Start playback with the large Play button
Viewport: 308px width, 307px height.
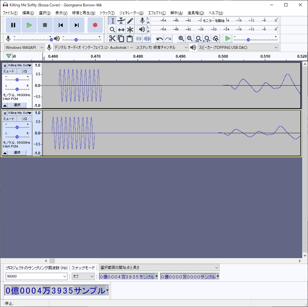coord(29,25)
